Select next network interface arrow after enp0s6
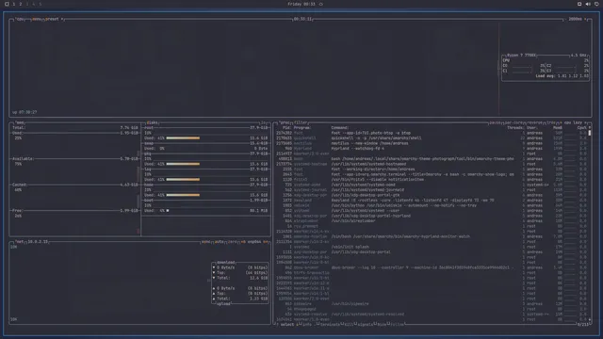Screen dimensions: 603x339 266,242
